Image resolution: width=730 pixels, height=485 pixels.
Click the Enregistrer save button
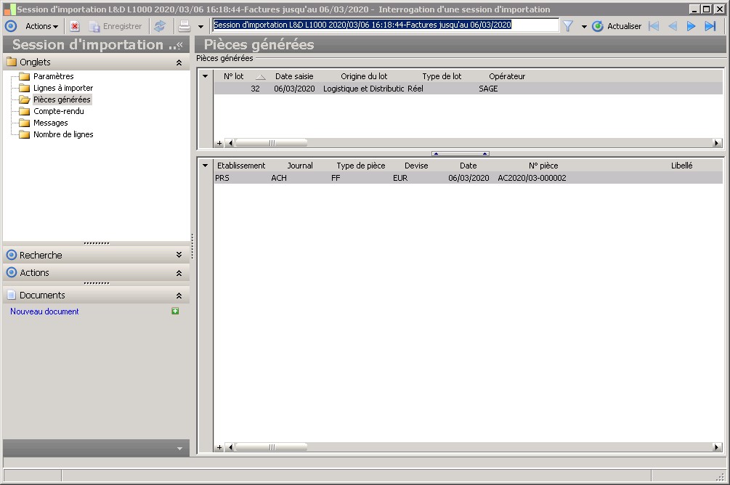(x=116, y=27)
